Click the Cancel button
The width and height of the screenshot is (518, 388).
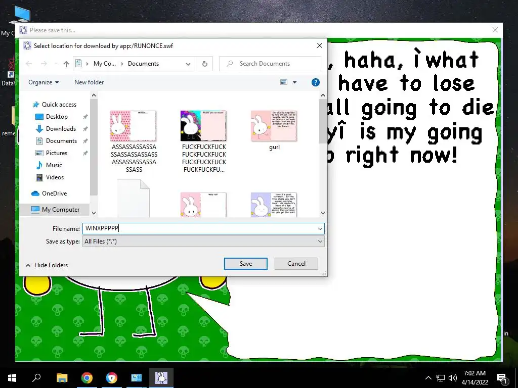[x=296, y=264]
